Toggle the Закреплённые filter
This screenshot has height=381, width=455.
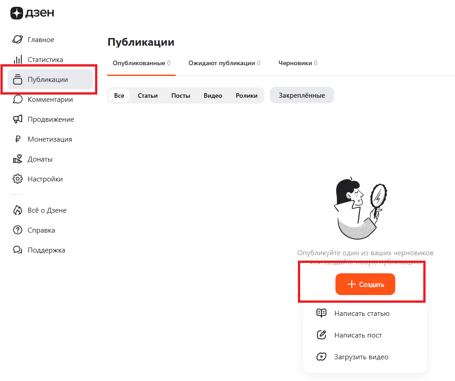click(x=302, y=95)
